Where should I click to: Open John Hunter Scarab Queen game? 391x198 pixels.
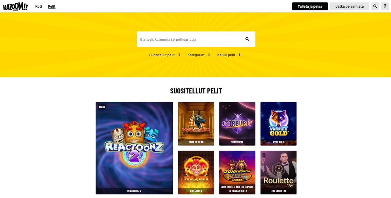pyautogui.click(x=237, y=173)
